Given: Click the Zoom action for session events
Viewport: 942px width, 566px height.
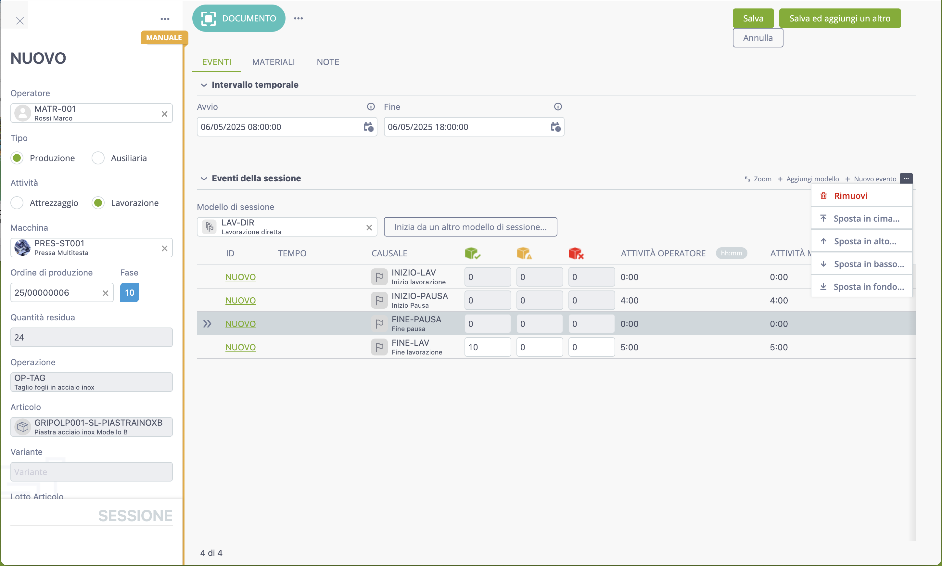Looking at the screenshot, I should 758,179.
